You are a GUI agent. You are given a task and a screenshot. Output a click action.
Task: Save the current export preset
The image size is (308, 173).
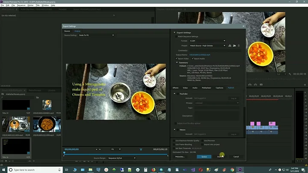[230, 46]
